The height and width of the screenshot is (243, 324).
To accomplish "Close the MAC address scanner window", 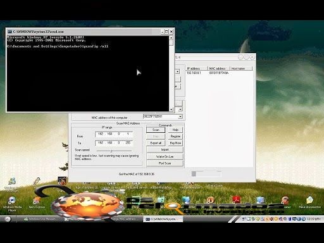I will (x=252, y=57).
